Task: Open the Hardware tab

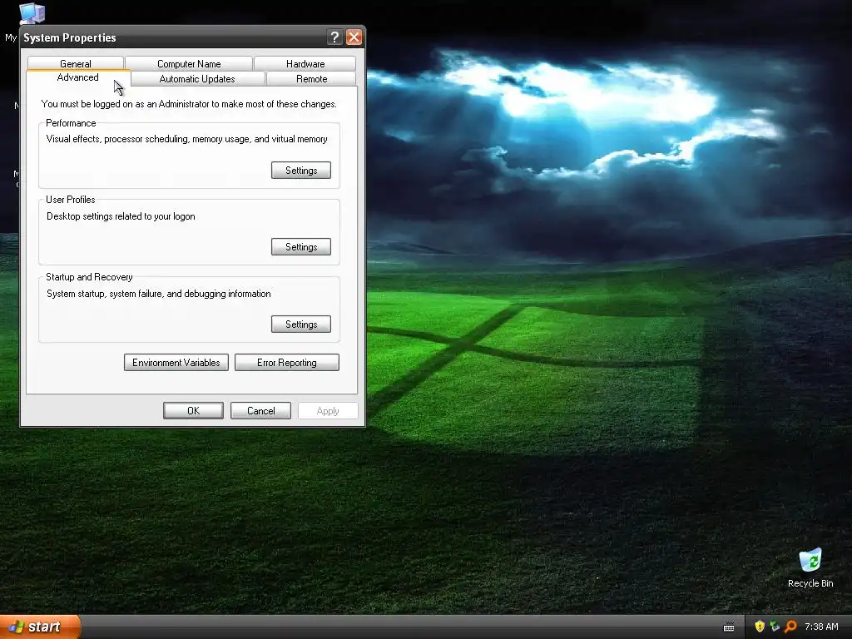Action: [305, 63]
